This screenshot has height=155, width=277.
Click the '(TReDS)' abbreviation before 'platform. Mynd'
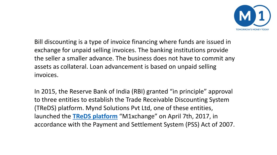click(45, 108)
